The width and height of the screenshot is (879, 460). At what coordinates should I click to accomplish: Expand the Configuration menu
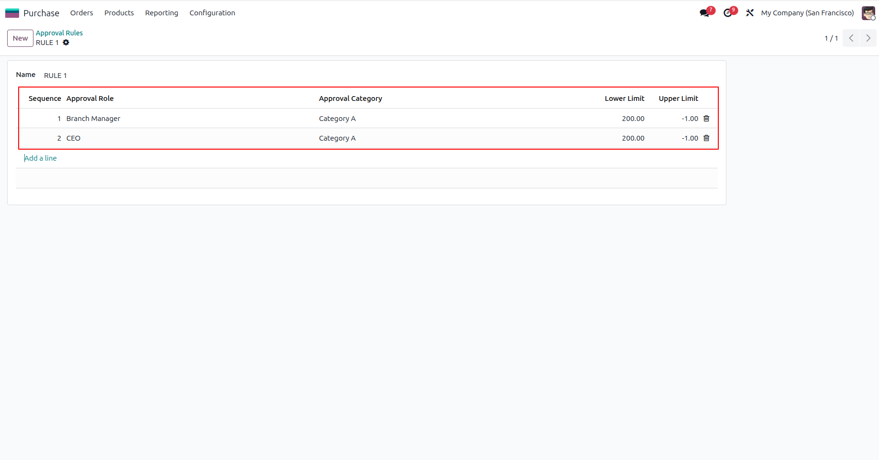tap(212, 13)
